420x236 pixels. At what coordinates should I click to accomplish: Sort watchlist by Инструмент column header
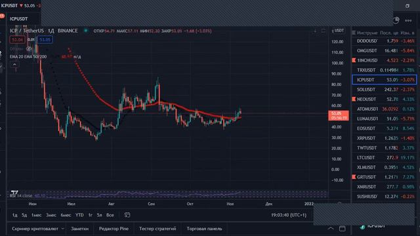367,33
